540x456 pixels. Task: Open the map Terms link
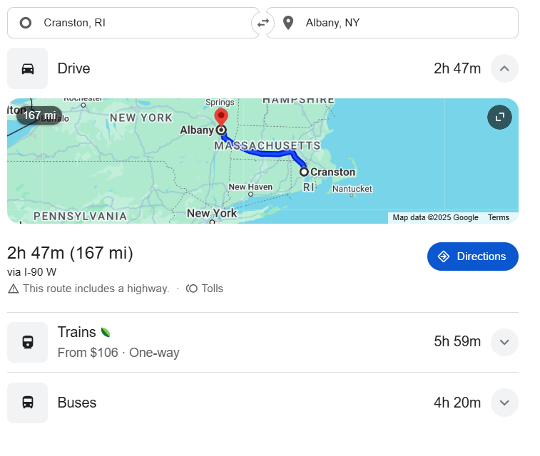(x=499, y=217)
